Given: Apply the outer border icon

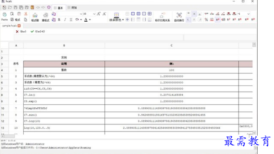Looking at the screenshot, I should pyautogui.click(x=133, y=14).
